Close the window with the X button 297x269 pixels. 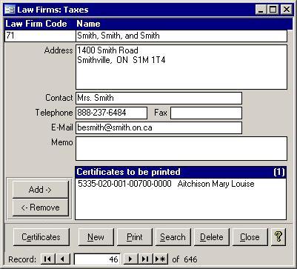coord(286,10)
